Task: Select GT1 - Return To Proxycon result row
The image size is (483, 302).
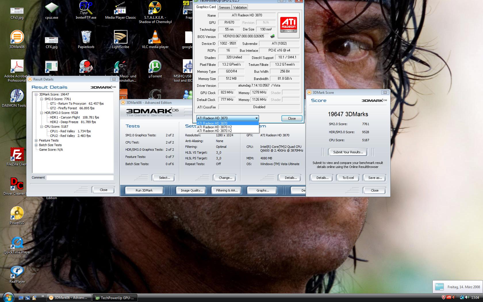Action: click(77, 104)
